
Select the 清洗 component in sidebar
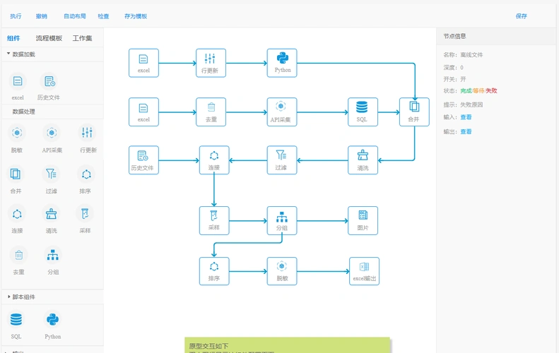pos(51,214)
